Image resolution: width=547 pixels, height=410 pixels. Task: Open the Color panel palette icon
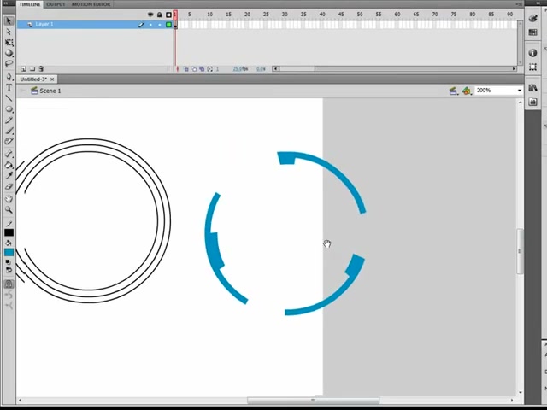(x=532, y=19)
